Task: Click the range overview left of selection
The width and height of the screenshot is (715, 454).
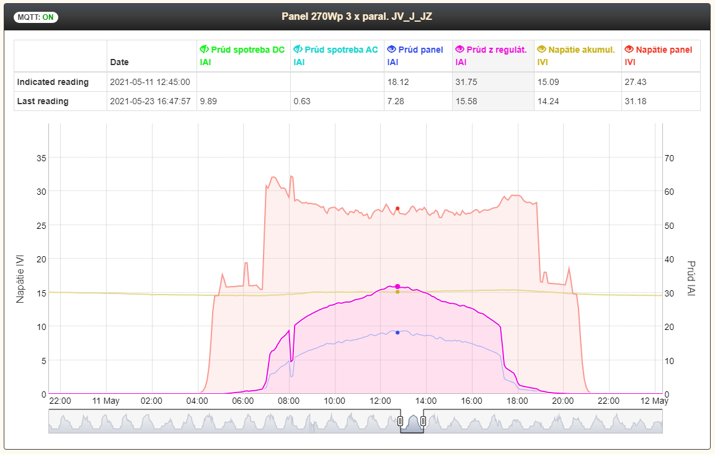Action: pyautogui.click(x=224, y=421)
